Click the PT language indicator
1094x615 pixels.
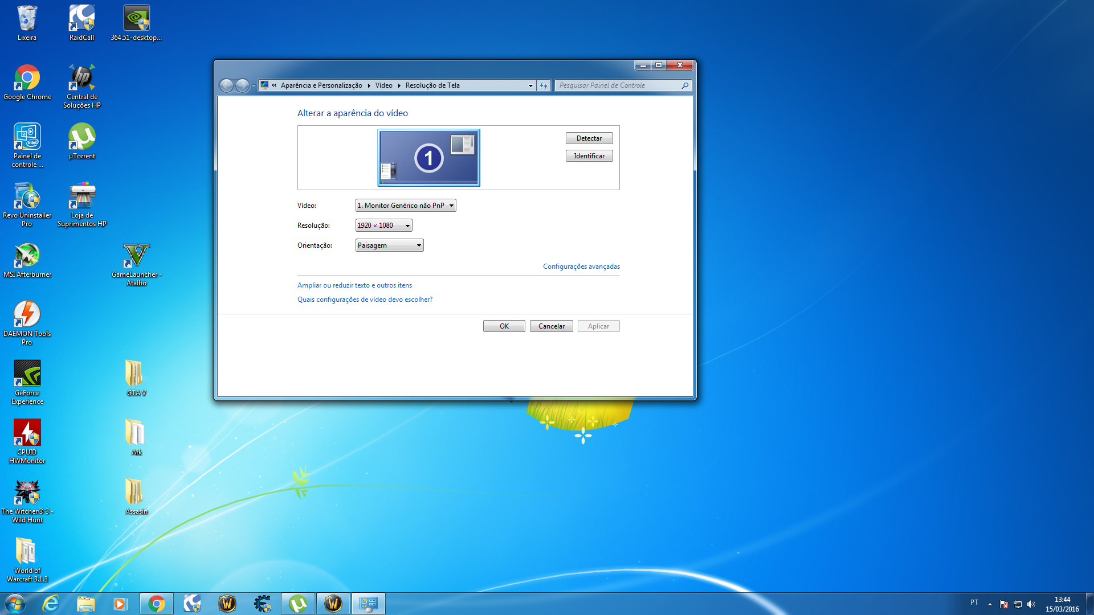(974, 602)
